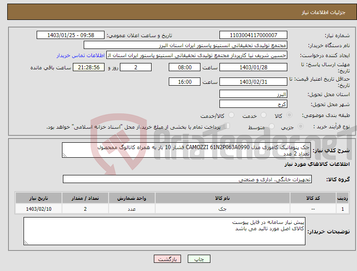357x271 pixels.
Task: Click the نام کالا column header
Action: [223, 198]
